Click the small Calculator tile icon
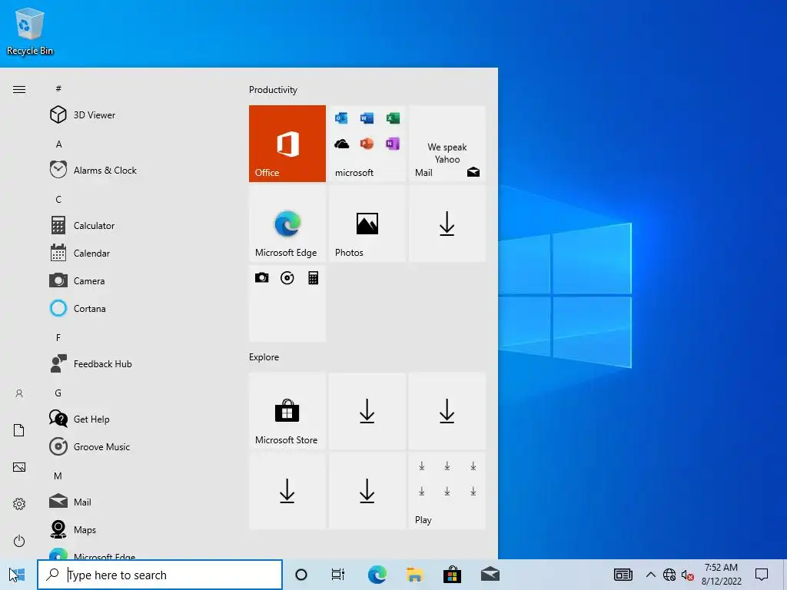The image size is (787, 590). [314, 277]
